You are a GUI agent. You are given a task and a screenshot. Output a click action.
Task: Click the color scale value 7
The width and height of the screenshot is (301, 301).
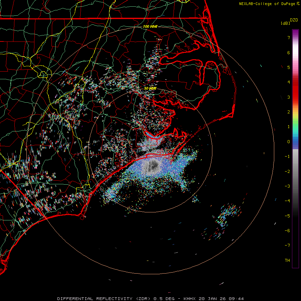(x=289, y=37)
